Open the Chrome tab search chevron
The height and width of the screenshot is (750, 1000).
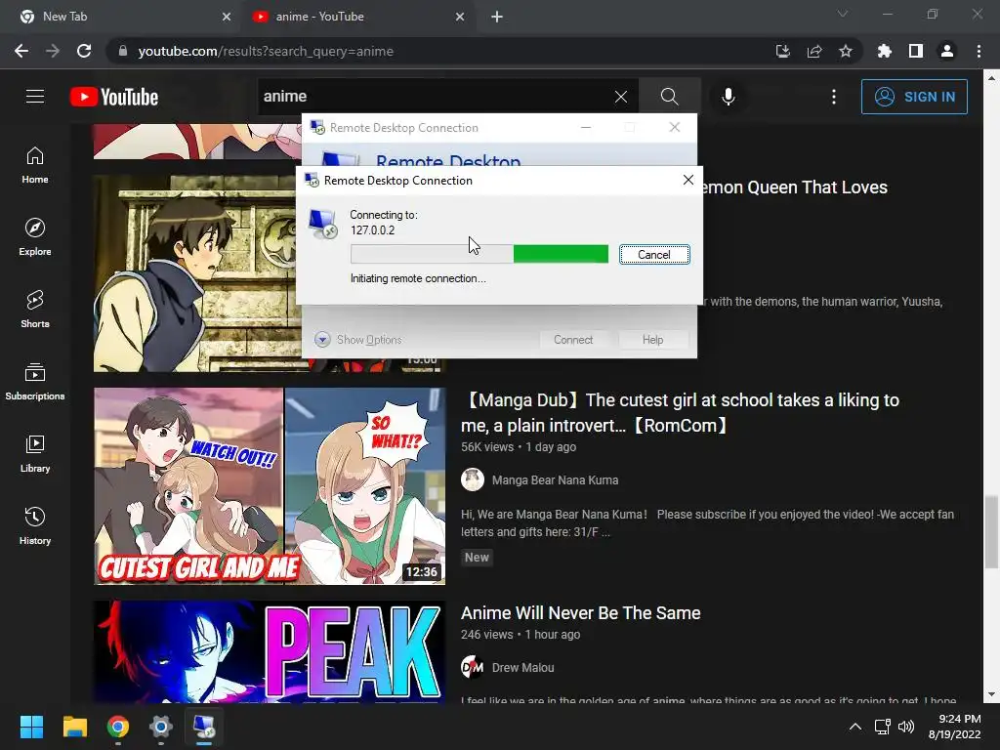pos(843,14)
